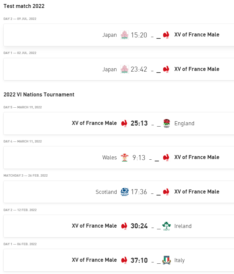Viewport: 234px width, 274px height.
Task: Click France rooster logo in England match
Action: pos(124,123)
